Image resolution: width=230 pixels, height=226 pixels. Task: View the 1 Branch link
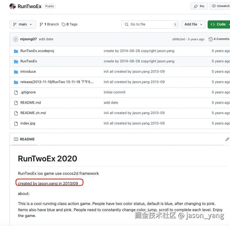point(49,24)
